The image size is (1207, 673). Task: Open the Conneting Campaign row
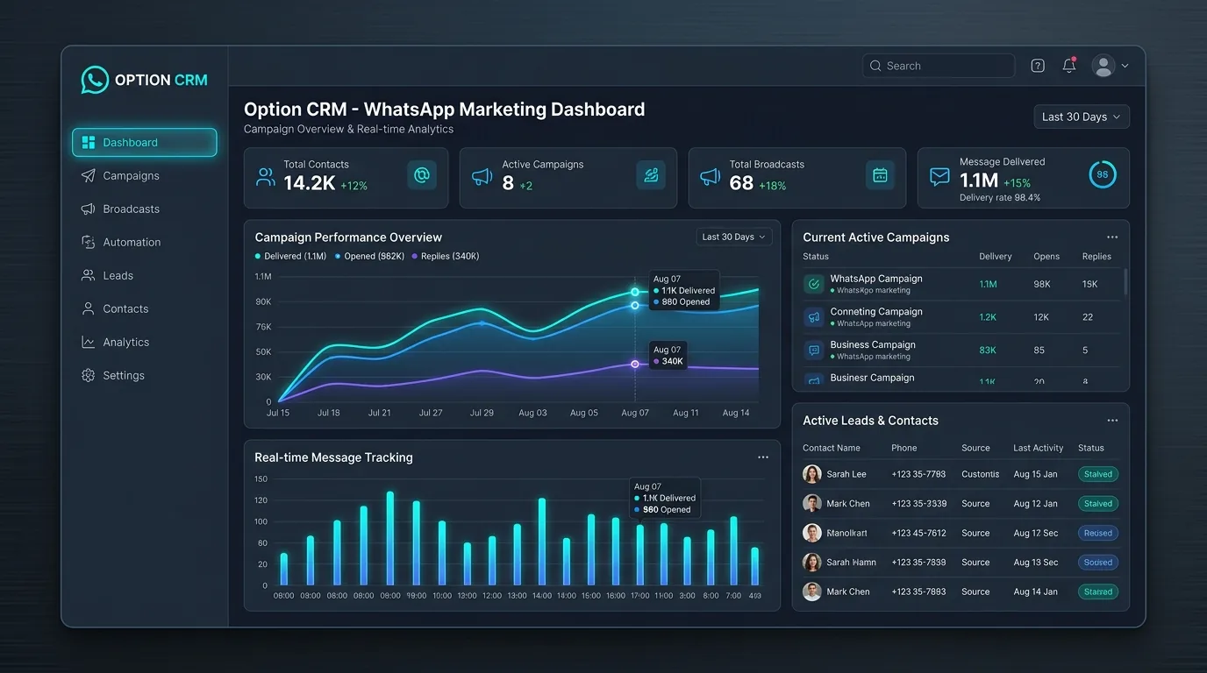pyautogui.click(x=961, y=317)
